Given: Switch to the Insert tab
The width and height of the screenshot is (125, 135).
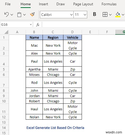Looking at the screenshot, I should tap(43, 4).
